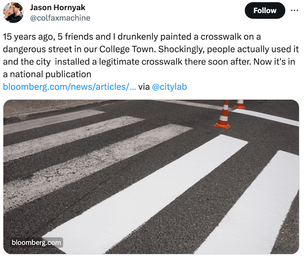Image resolution: width=305 pixels, height=260 pixels.
Task: Click the farther traffic cone at photo's top edge
Action: (x=239, y=104)
